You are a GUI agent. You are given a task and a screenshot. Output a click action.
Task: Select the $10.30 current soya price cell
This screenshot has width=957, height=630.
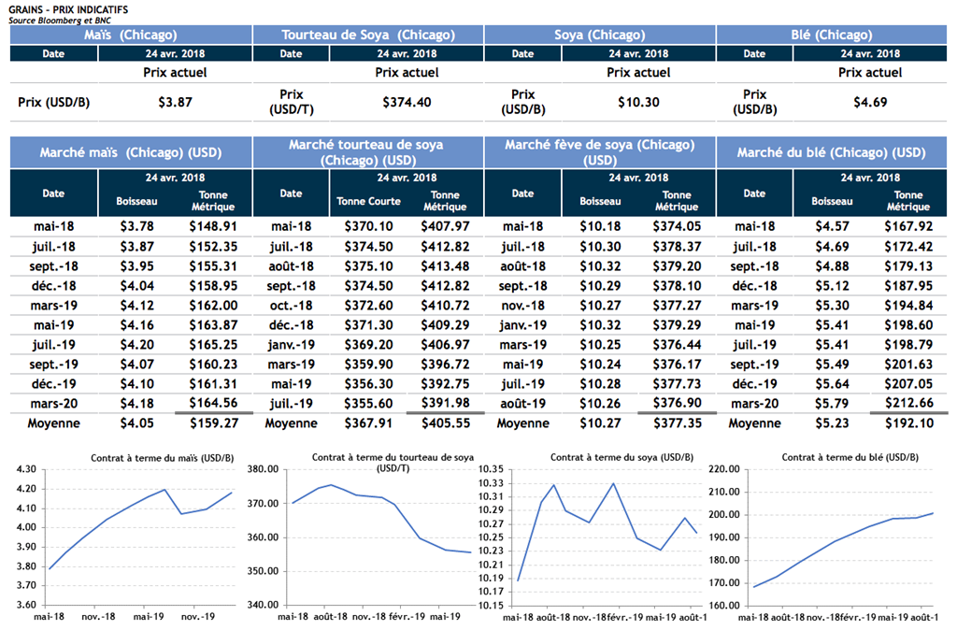pos(638,102)
